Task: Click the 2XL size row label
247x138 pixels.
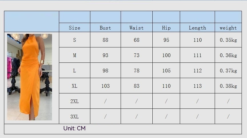Action: coord(74,101)
